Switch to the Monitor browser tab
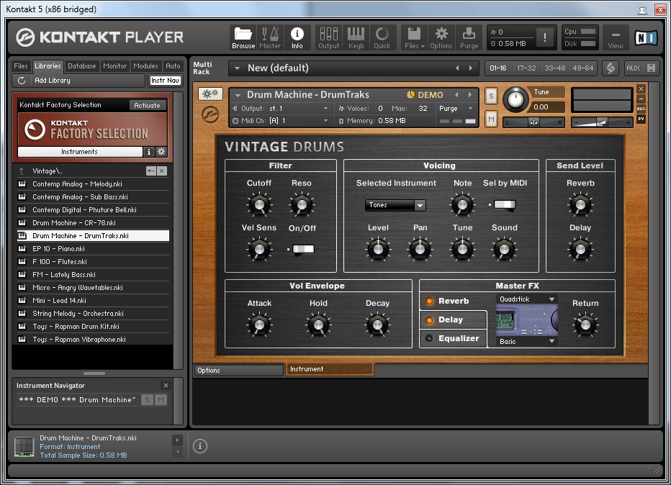671x485 pixels. 114,66
